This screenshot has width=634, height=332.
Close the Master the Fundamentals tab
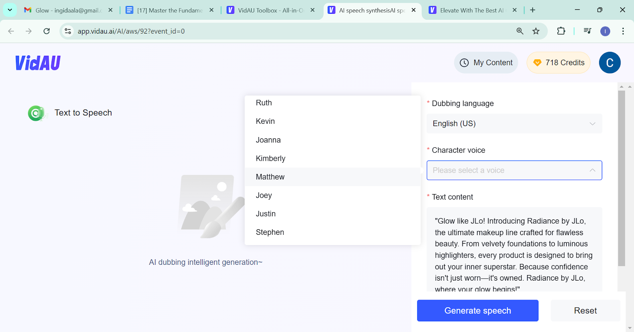[212, 10]
